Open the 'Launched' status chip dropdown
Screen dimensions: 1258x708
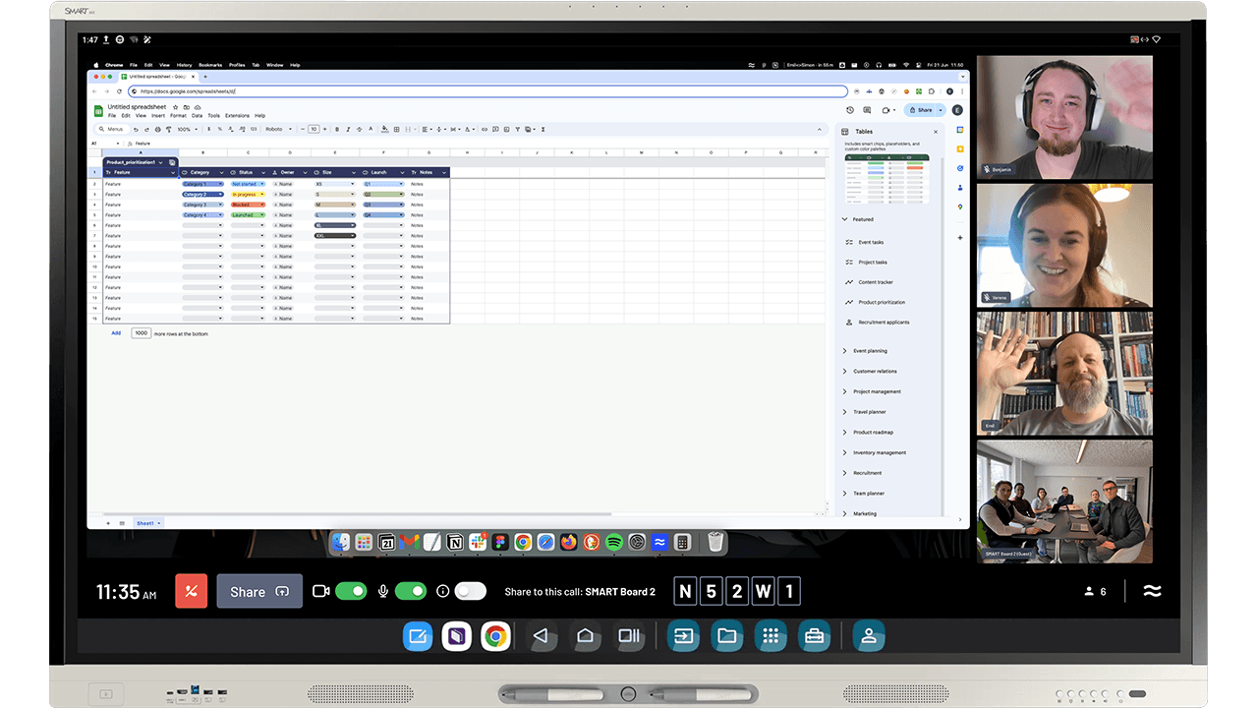click(x=262, y=214)
